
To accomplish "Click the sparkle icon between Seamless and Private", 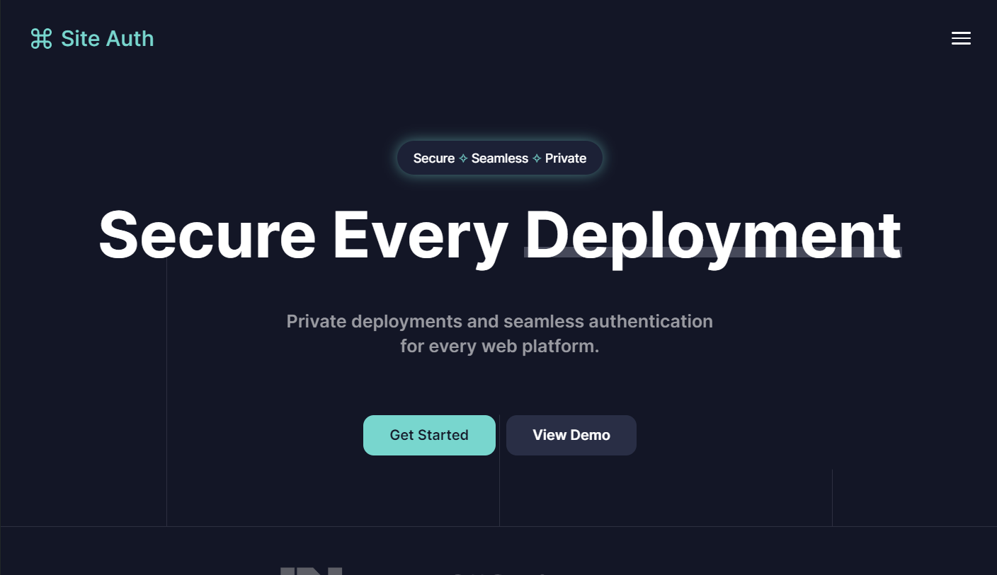I will [x=537, y=158].
